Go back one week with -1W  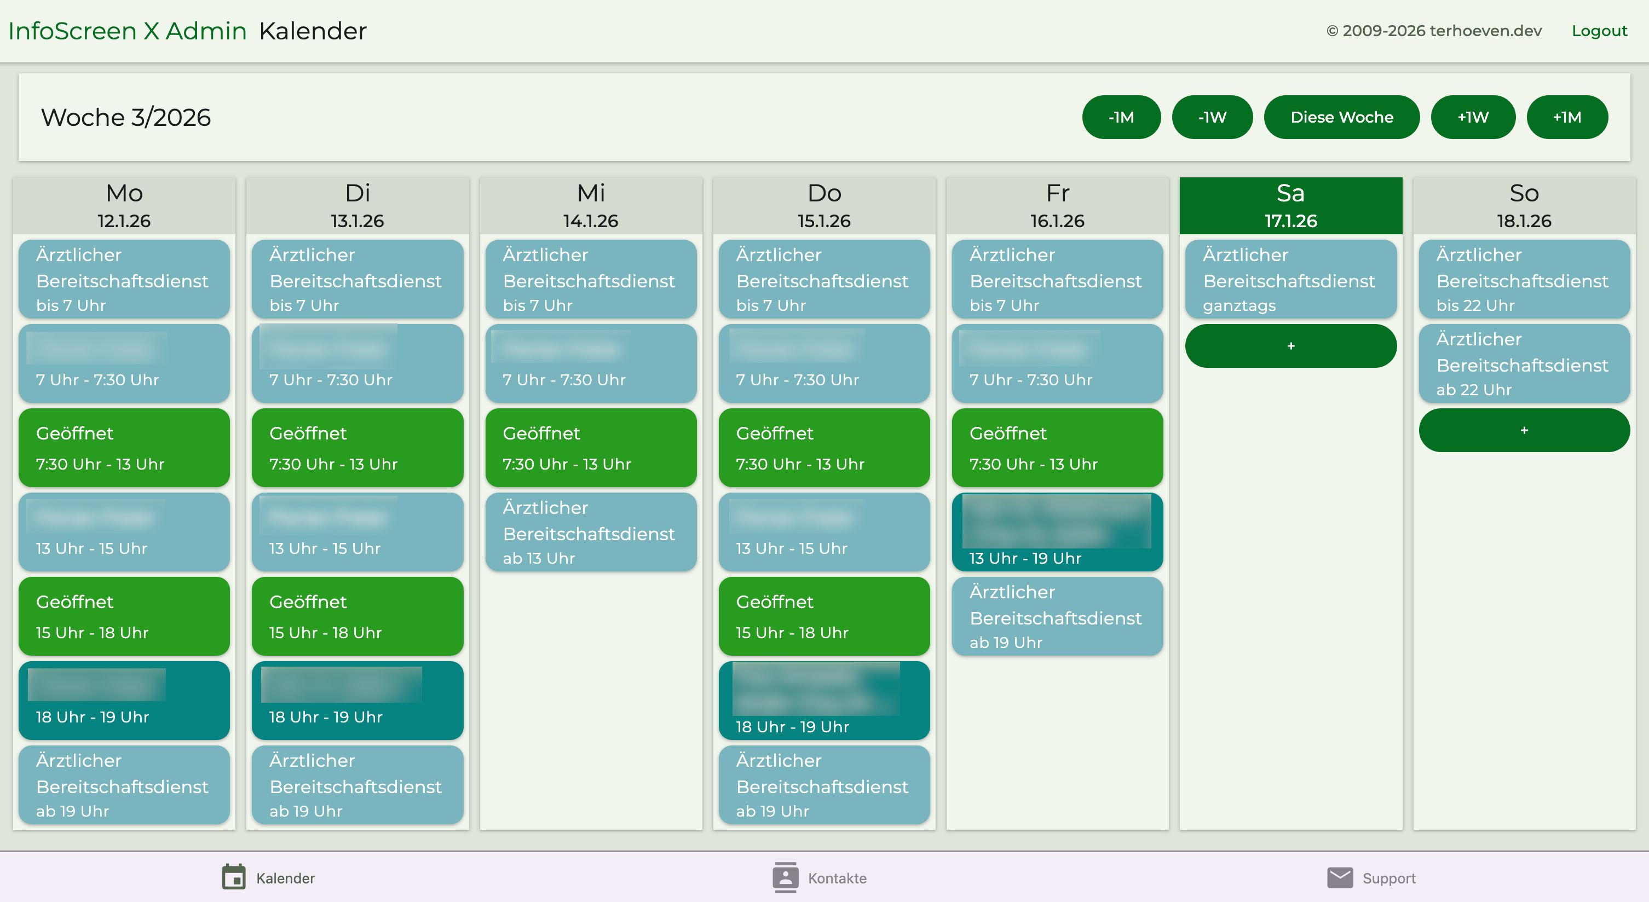[1212, 117]
